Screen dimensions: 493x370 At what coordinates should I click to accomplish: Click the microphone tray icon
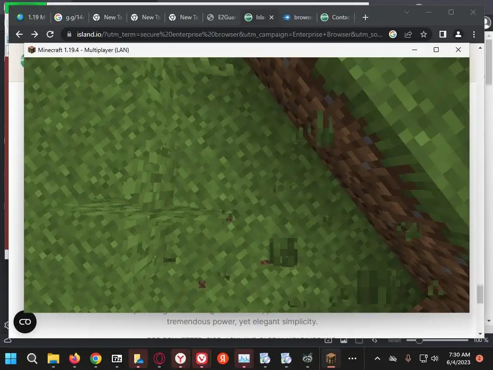click(408, 358)
